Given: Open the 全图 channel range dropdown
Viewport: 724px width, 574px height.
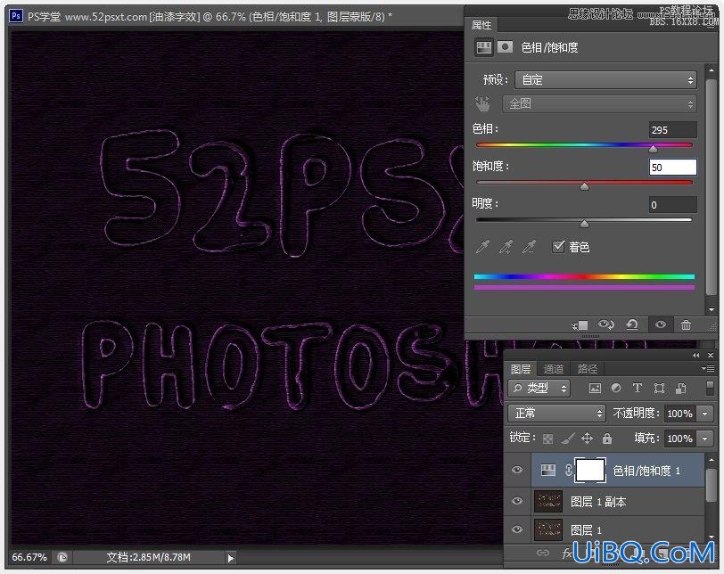Looking at the screenshot, I should (599, 103).
